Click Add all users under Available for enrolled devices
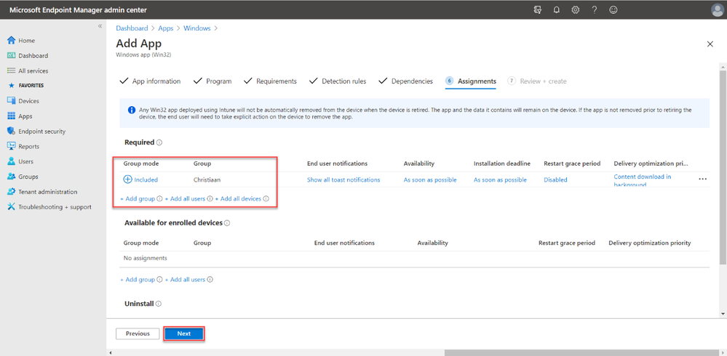 185,280
